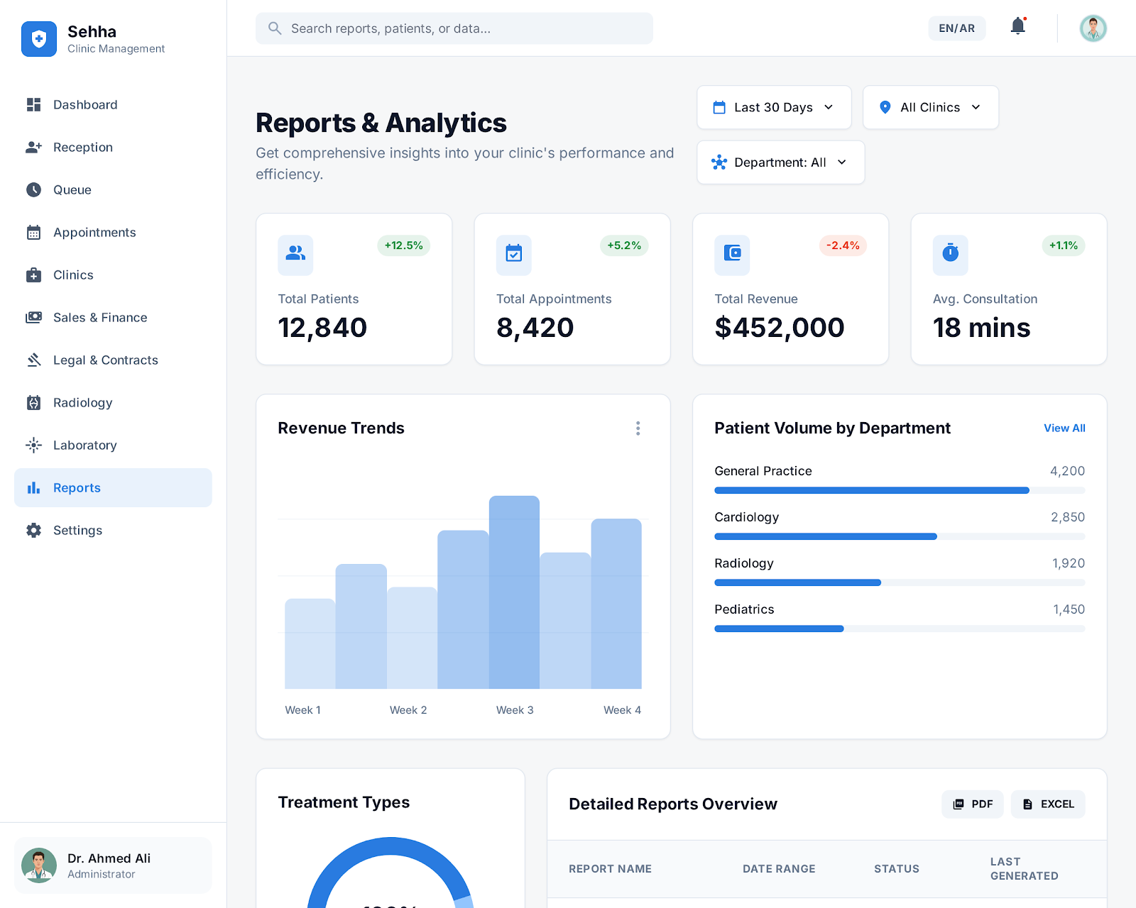Click View All for patient volume
Image resolution: width=1136 pixels, height=908 pixels.
click(1064, 428)
